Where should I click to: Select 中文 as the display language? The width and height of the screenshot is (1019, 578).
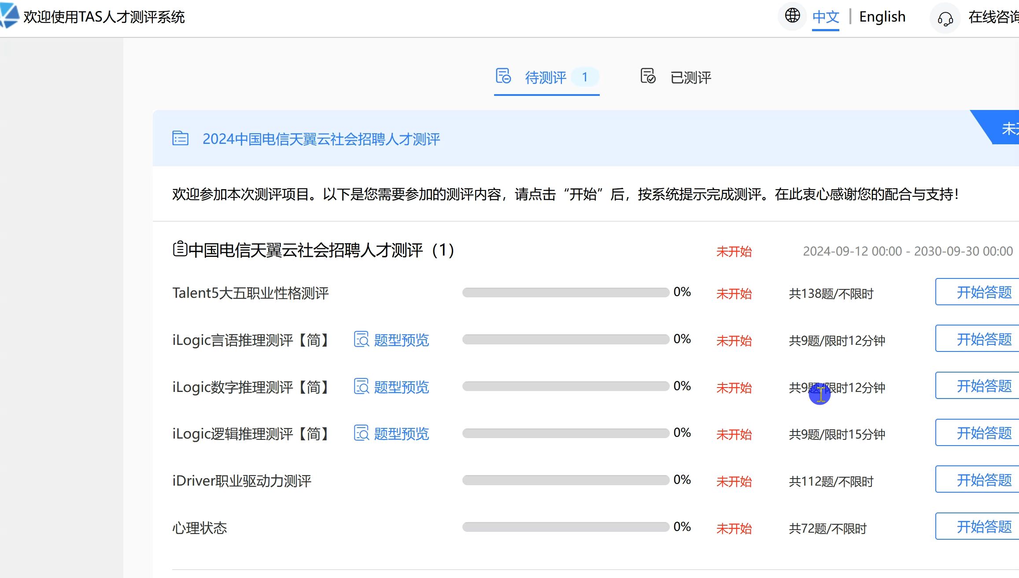pos(825,17)
